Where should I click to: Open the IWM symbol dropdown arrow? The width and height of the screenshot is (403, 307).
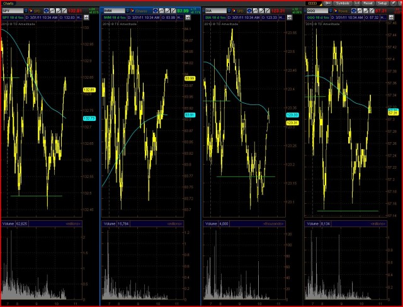pyautogui.click(x=127, y=11)
